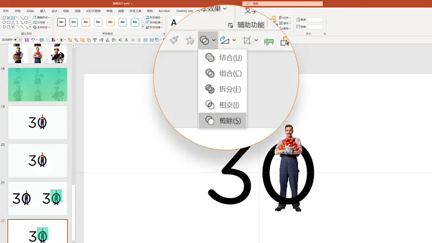Select the oval shape in shapes gallery
Screen dimensions: 432x243
pyautogui.click(x=4, y=22)
